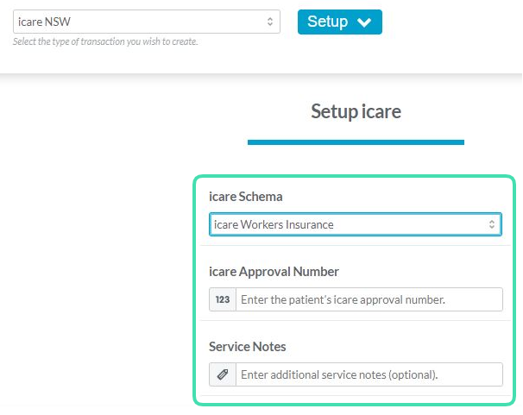This screenshot has width=523, height=415.
Task: Focus the icare approval number input field
Action: click(x=369, y=299)
